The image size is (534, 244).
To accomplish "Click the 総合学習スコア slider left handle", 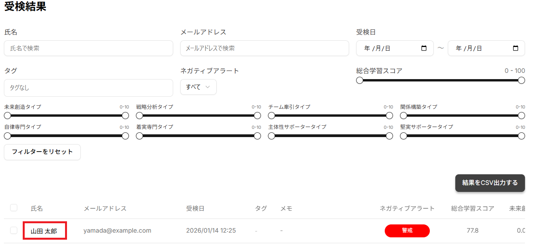I will point(360,80).
